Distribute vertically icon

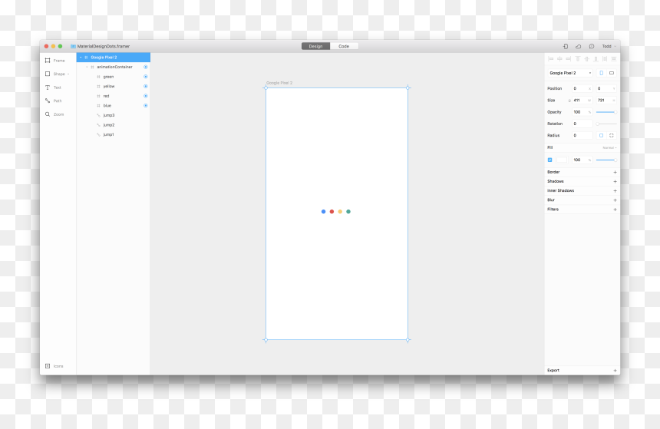(614, 59)
